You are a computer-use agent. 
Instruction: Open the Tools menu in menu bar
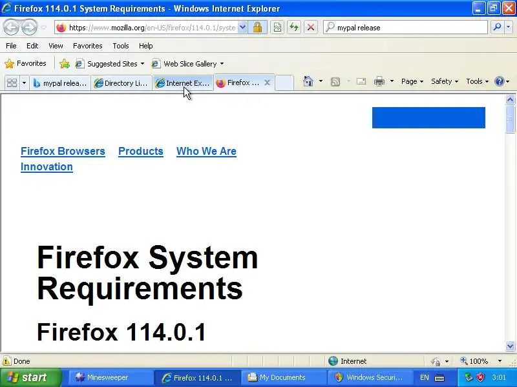121,46
